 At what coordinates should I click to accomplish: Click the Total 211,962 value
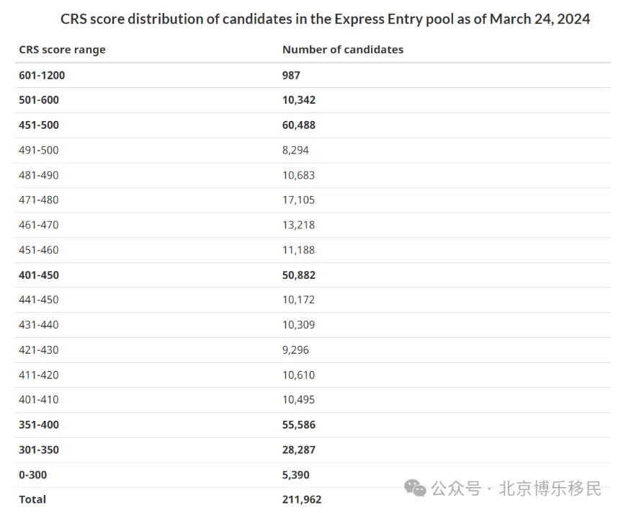coord(302,499)
